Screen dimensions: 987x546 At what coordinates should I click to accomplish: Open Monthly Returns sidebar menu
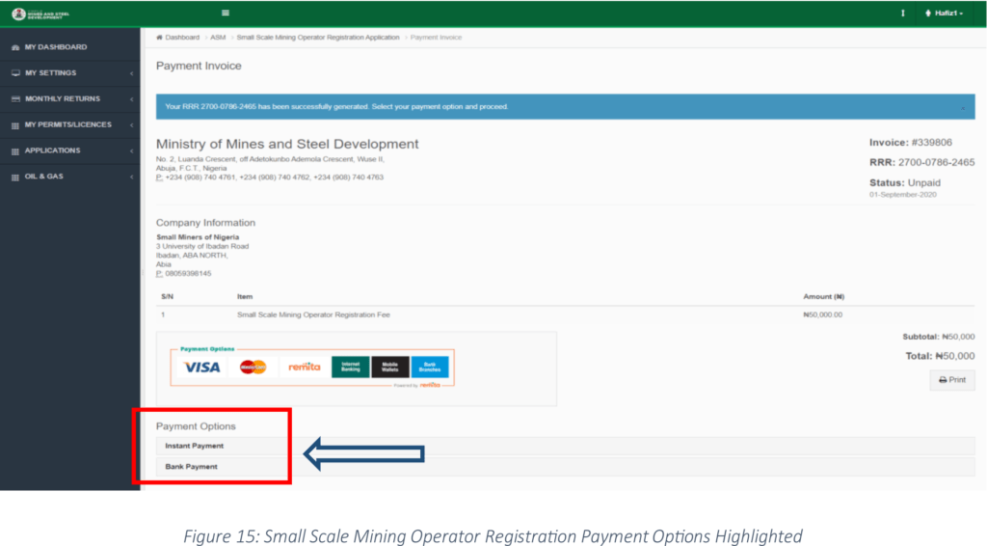(x=63, y=98)
